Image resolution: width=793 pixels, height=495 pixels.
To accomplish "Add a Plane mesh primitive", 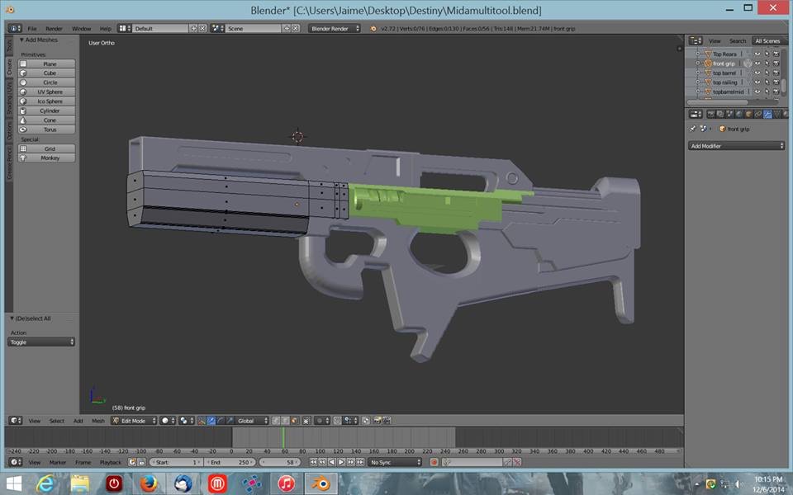I will (x=46, y=64).
